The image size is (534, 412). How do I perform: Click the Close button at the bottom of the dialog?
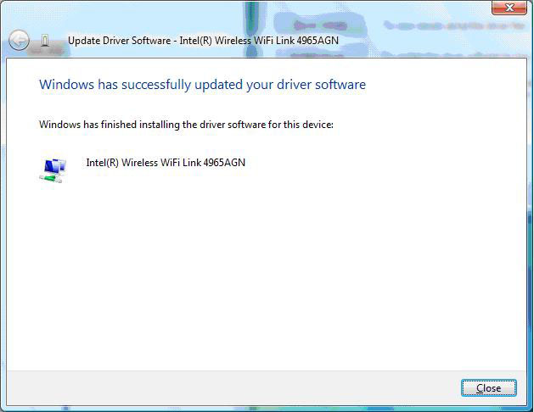click(489, 388)
